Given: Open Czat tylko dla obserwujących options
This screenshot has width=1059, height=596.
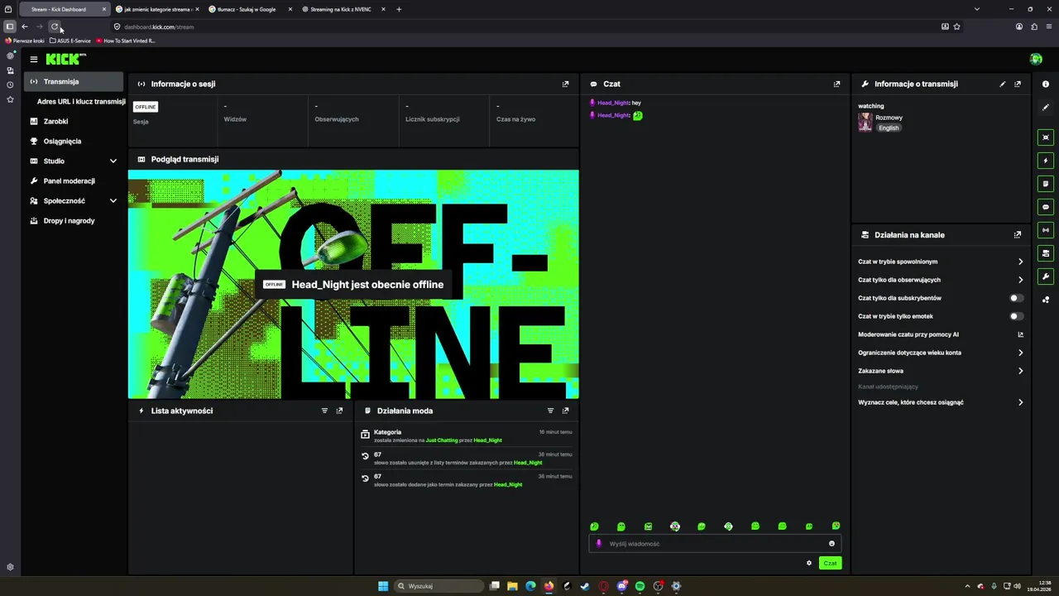Looking at the screenshot, I should pos(941,280).
